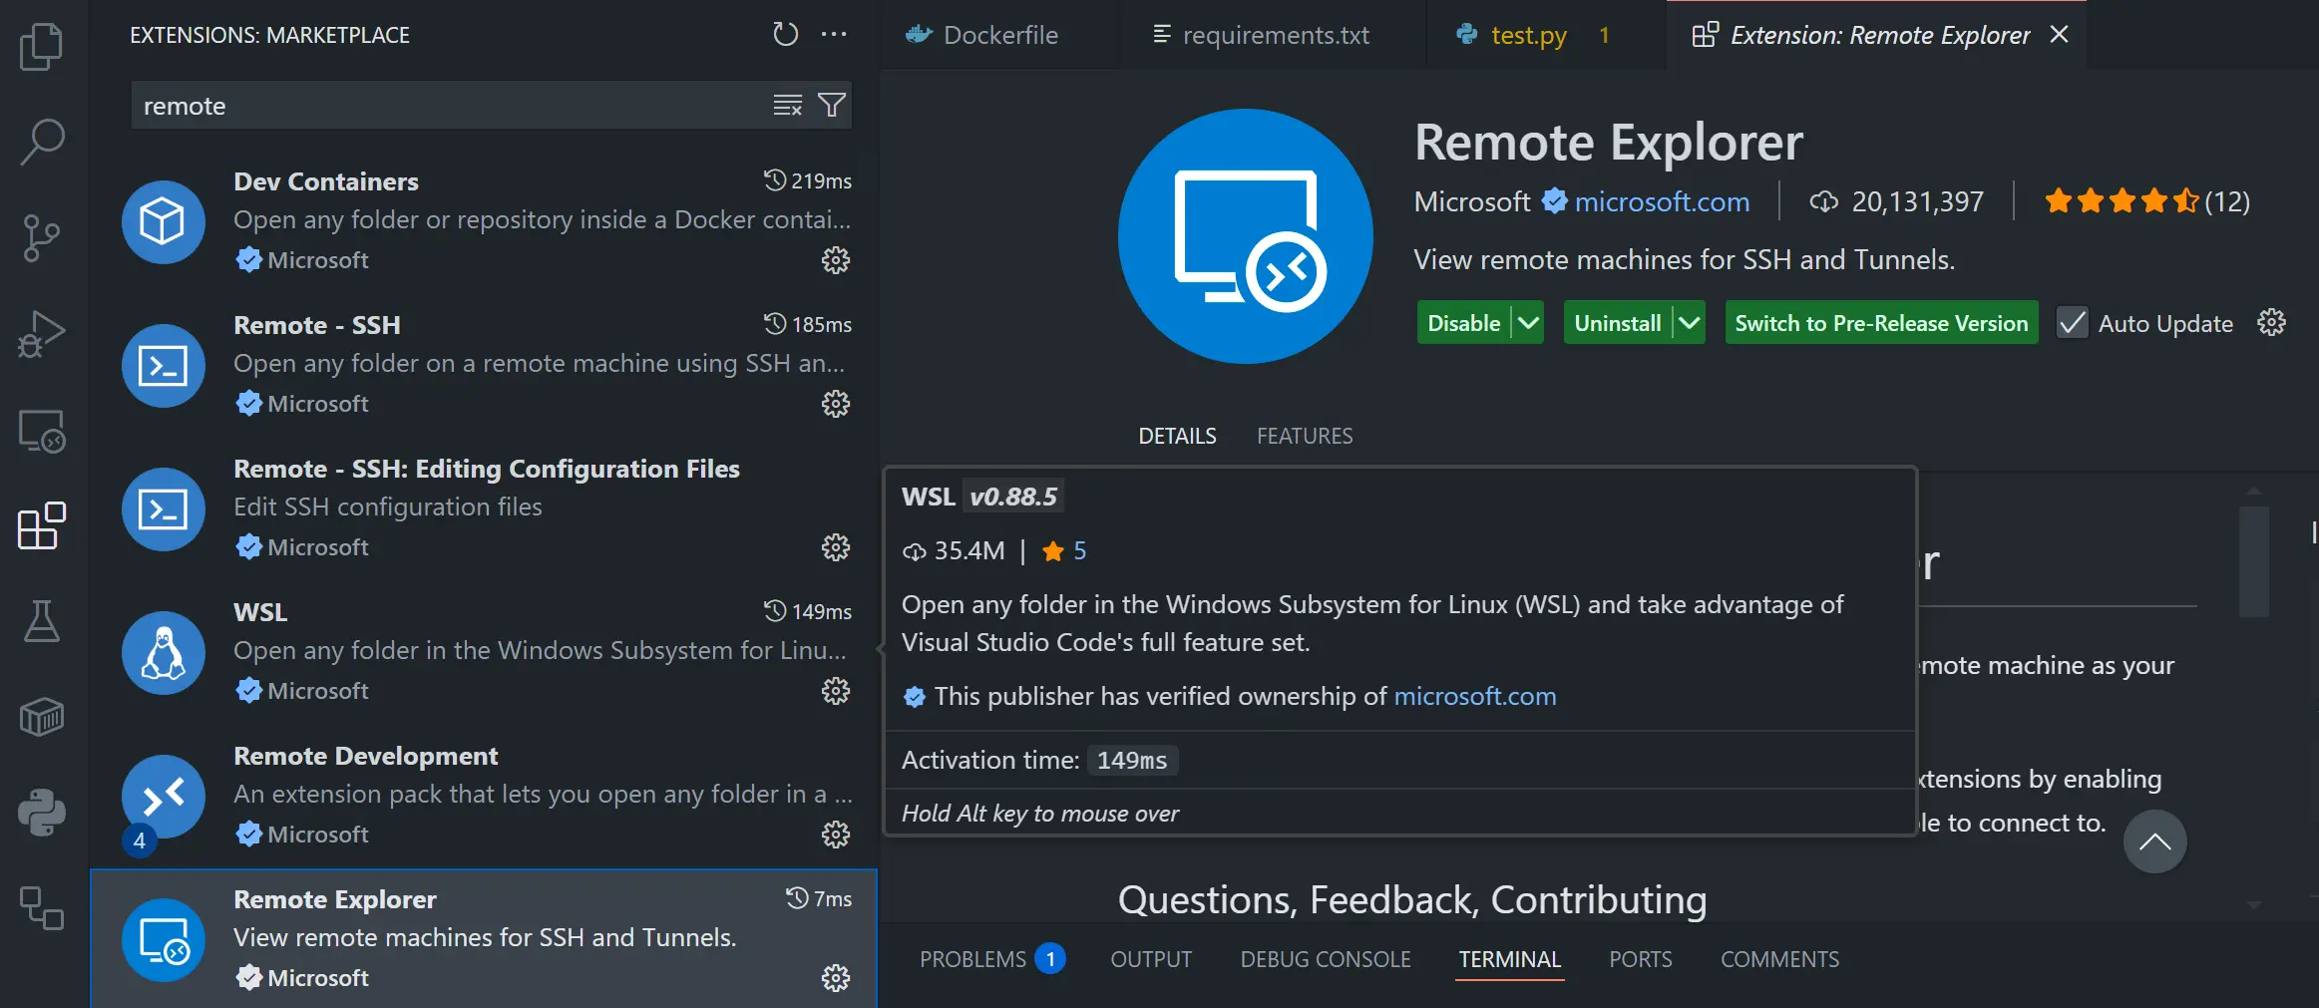Open the Testing flask view
Image resolution: width=2319 pixels, height=1008 pixels.
pyautogui.click(x=42, y=621)
